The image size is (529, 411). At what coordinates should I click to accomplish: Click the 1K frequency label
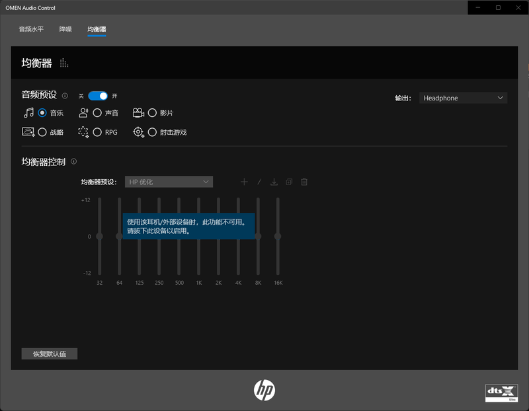coord(199,283)
